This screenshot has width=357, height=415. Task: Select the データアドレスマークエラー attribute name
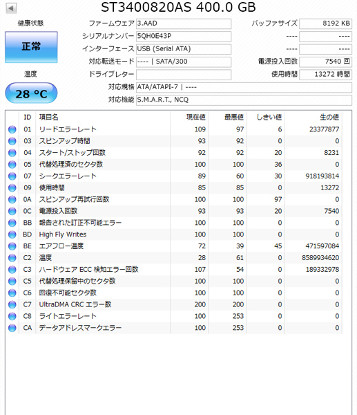tap(80, 328)
